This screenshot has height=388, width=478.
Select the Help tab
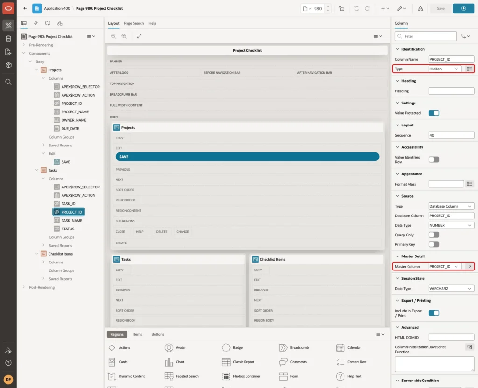point(152,23)
